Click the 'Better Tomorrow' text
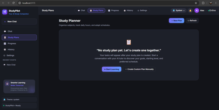Screen dimensions: 219x110 point(17,85)
